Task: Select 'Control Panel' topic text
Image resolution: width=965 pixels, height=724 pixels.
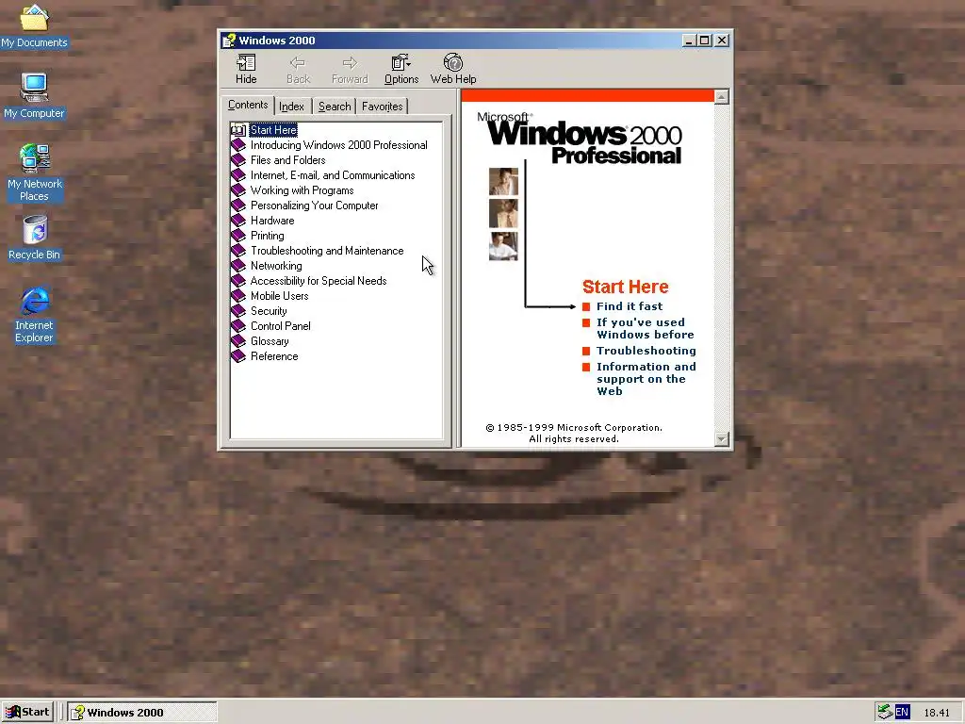Action: coord(280,326)
